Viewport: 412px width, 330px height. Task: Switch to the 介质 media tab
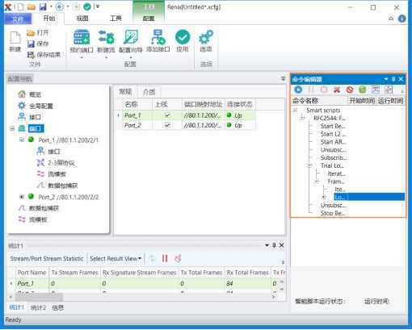149,92
